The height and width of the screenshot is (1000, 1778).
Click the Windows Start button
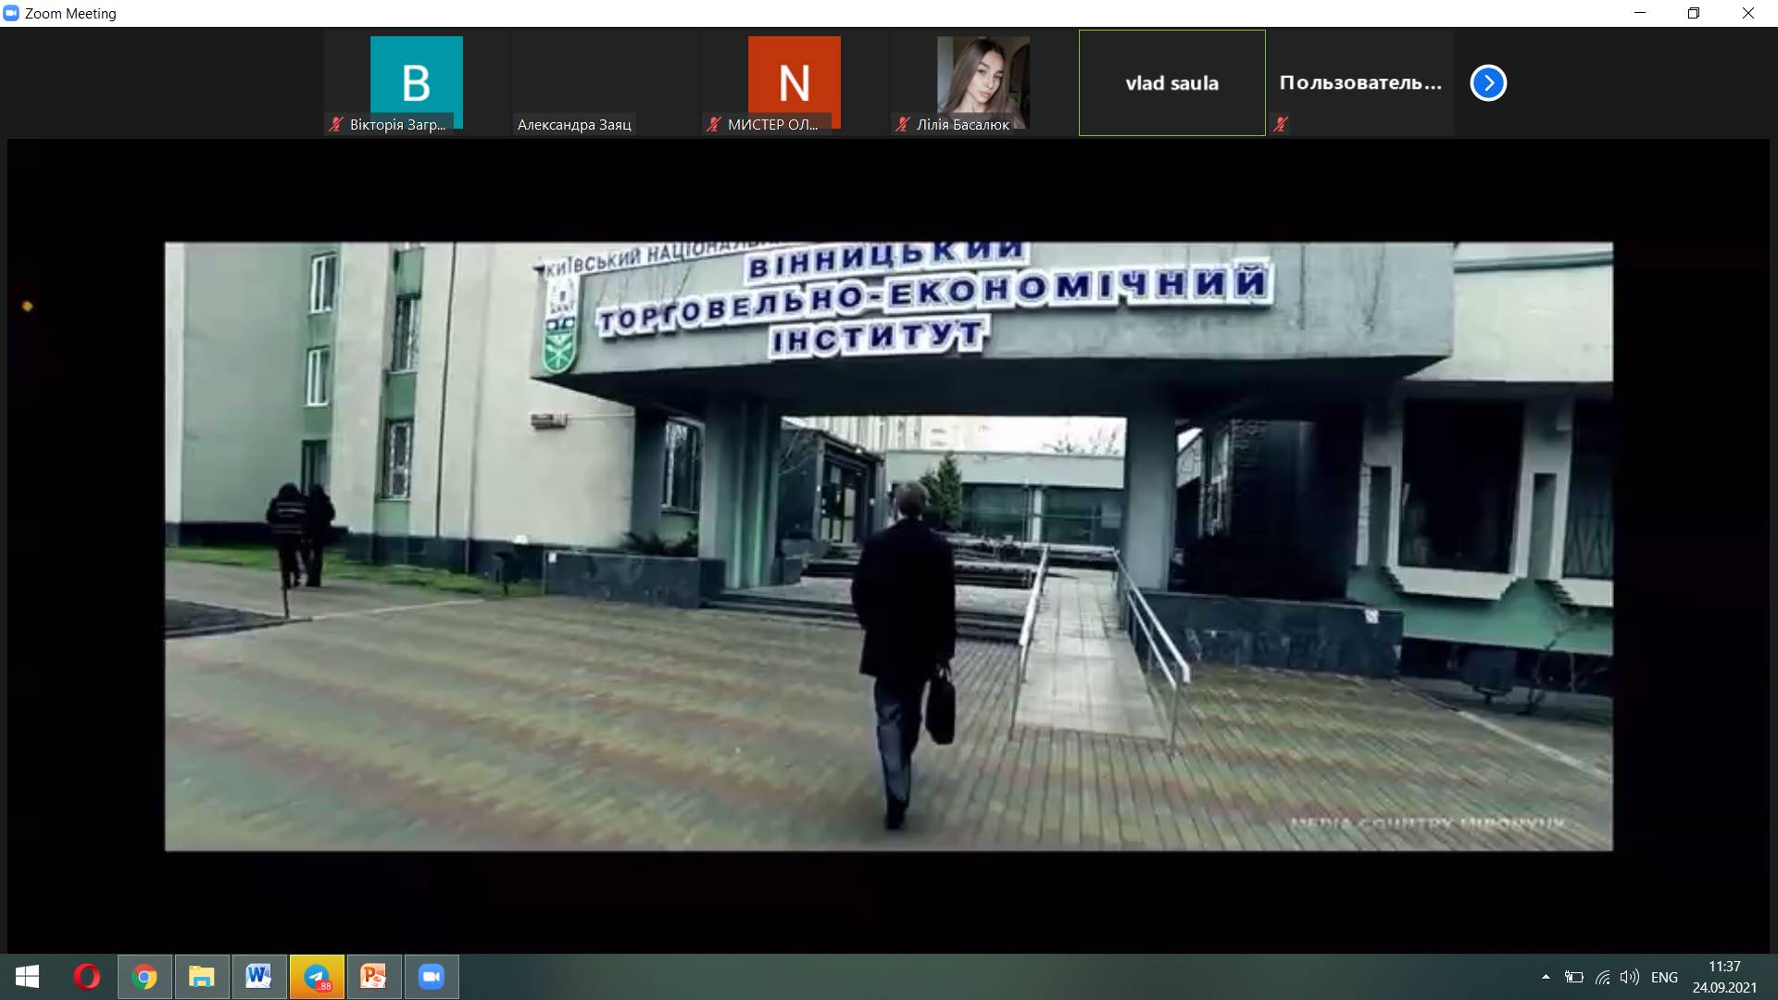click(x=27, y=977)
